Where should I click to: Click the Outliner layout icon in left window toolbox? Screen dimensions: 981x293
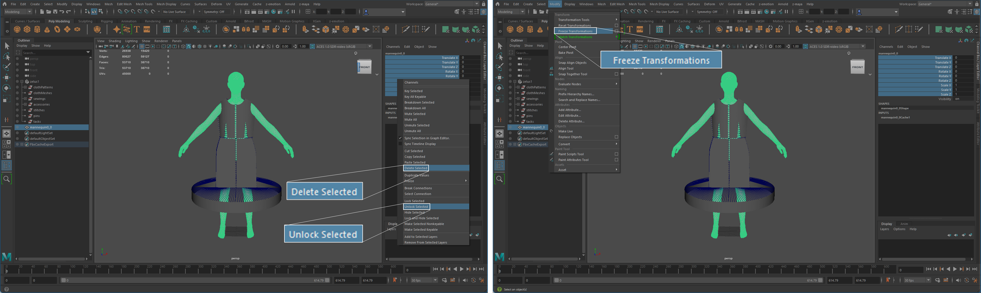click(6, 165)
